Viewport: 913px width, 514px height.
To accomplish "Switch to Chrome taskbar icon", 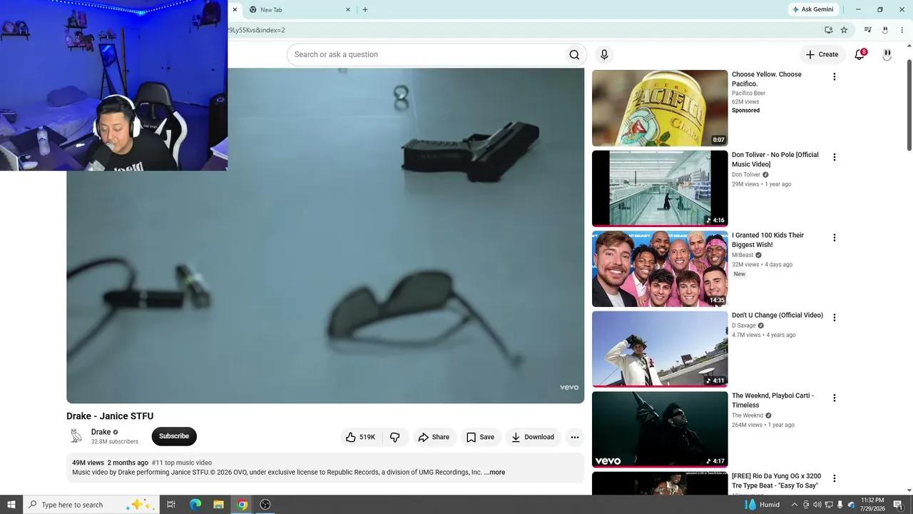I will coord(243,505).
